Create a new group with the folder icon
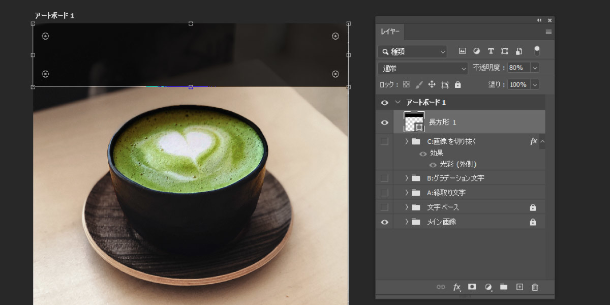610x305 pixels. pos(504,287)
